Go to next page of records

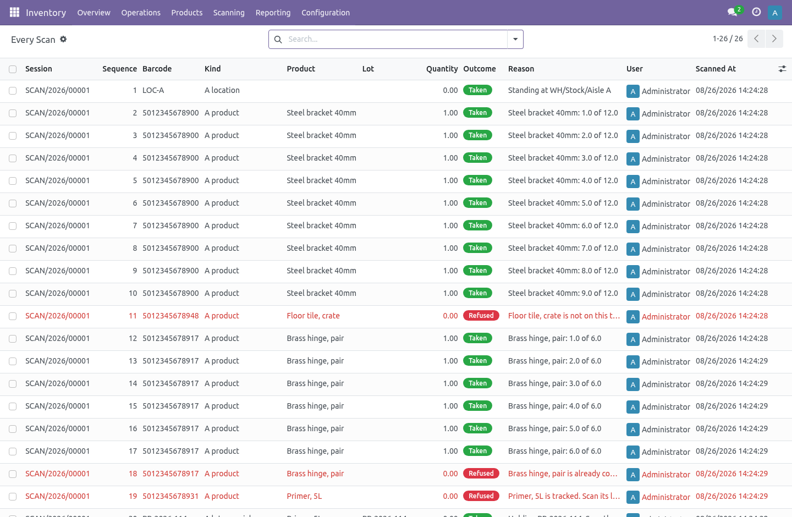pos(774,38)
